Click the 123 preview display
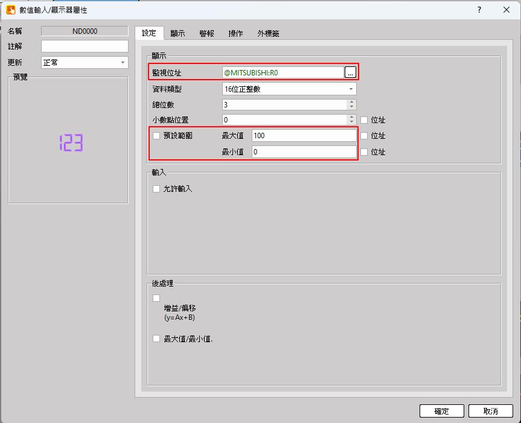 pos(71,143)
